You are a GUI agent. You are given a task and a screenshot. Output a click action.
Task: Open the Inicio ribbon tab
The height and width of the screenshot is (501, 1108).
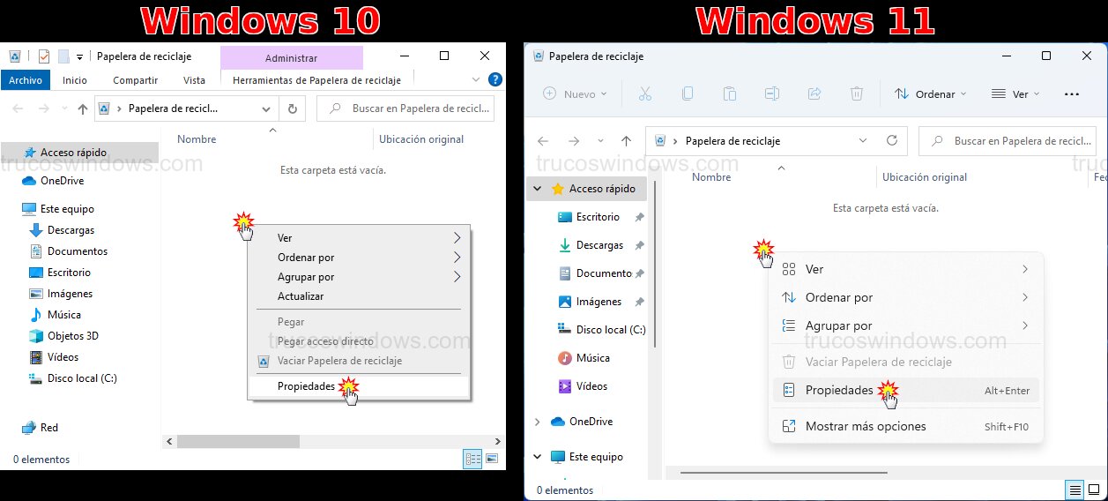[x=75, y=80]
